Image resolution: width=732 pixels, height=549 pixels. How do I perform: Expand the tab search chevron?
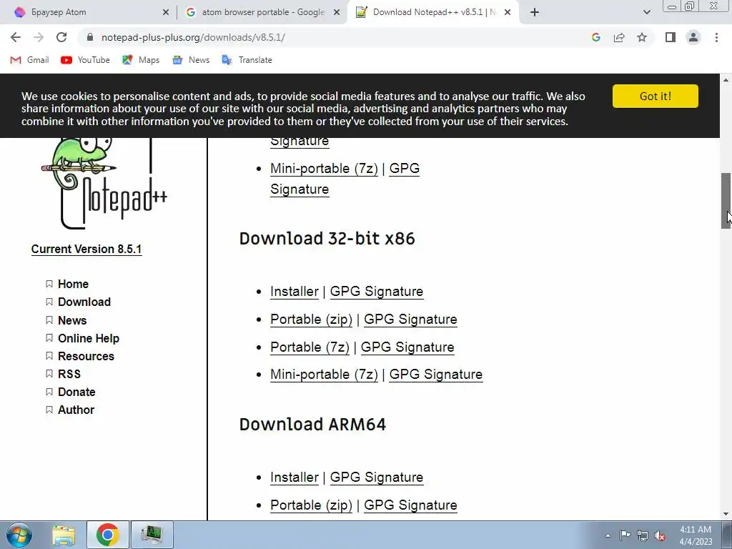tap(646, 12)
